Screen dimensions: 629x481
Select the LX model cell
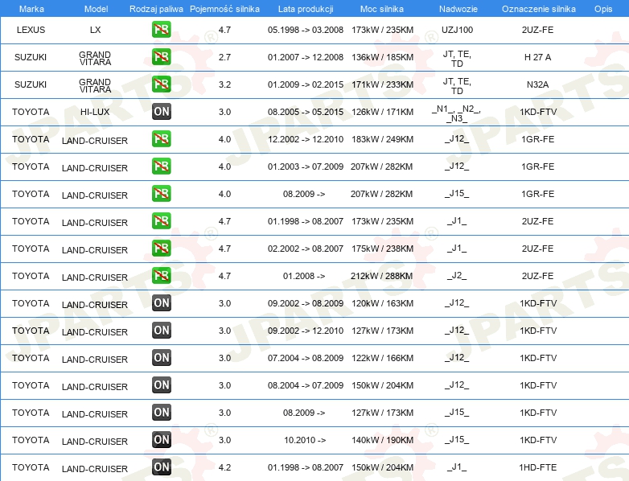point(96,30)
